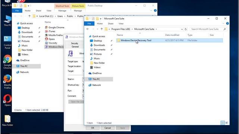Switch to details view in Microsoft Care Suite
239x134 pixels.
pos(223,123)
